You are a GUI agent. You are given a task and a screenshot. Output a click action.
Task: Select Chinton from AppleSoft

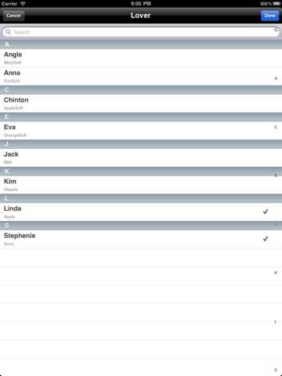coord(141,103)
